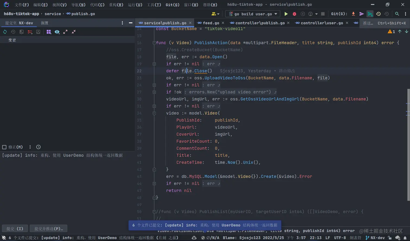Click the profiler run icon
The width and height of the screenshot is (410, 241).
coord(310,14)
